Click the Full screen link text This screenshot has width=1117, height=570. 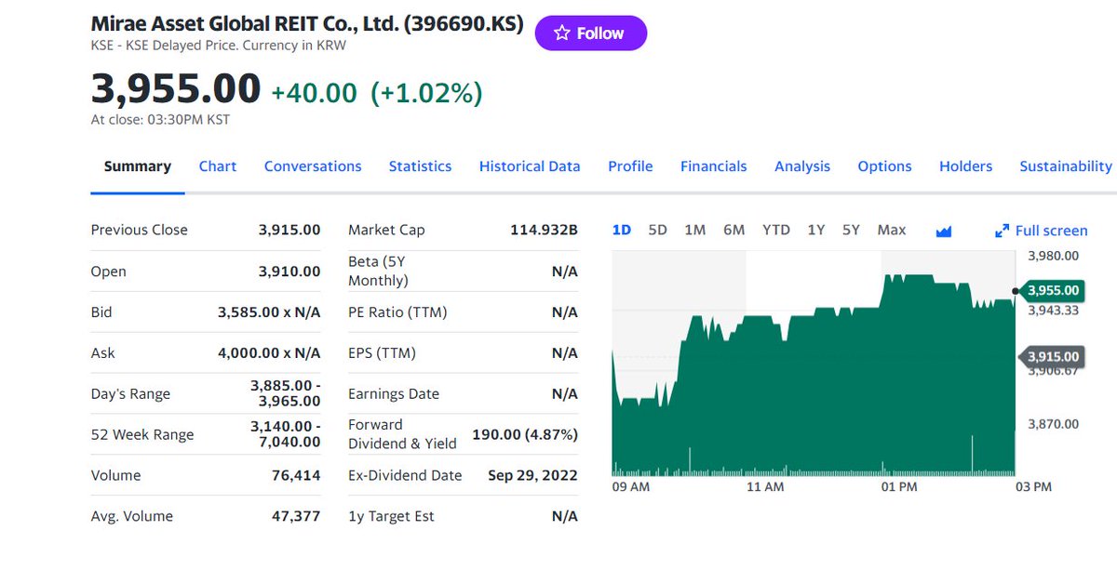point(1052,231)
